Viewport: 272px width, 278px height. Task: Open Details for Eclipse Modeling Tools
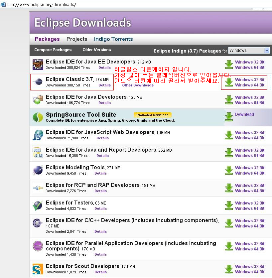(101, 173)
